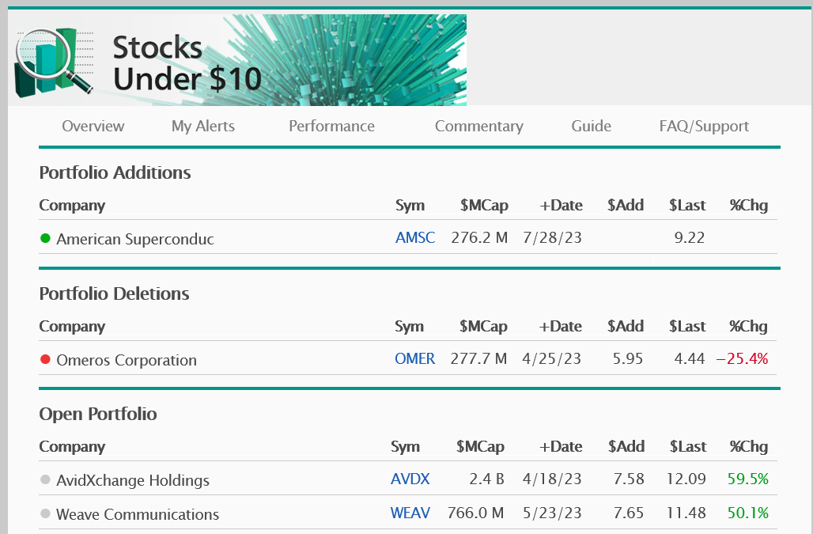Click the 4/18/23 add date
Image resolution: width=813 pixels, height=534 pixels.
pyautogui.click(x=552, y=479)
